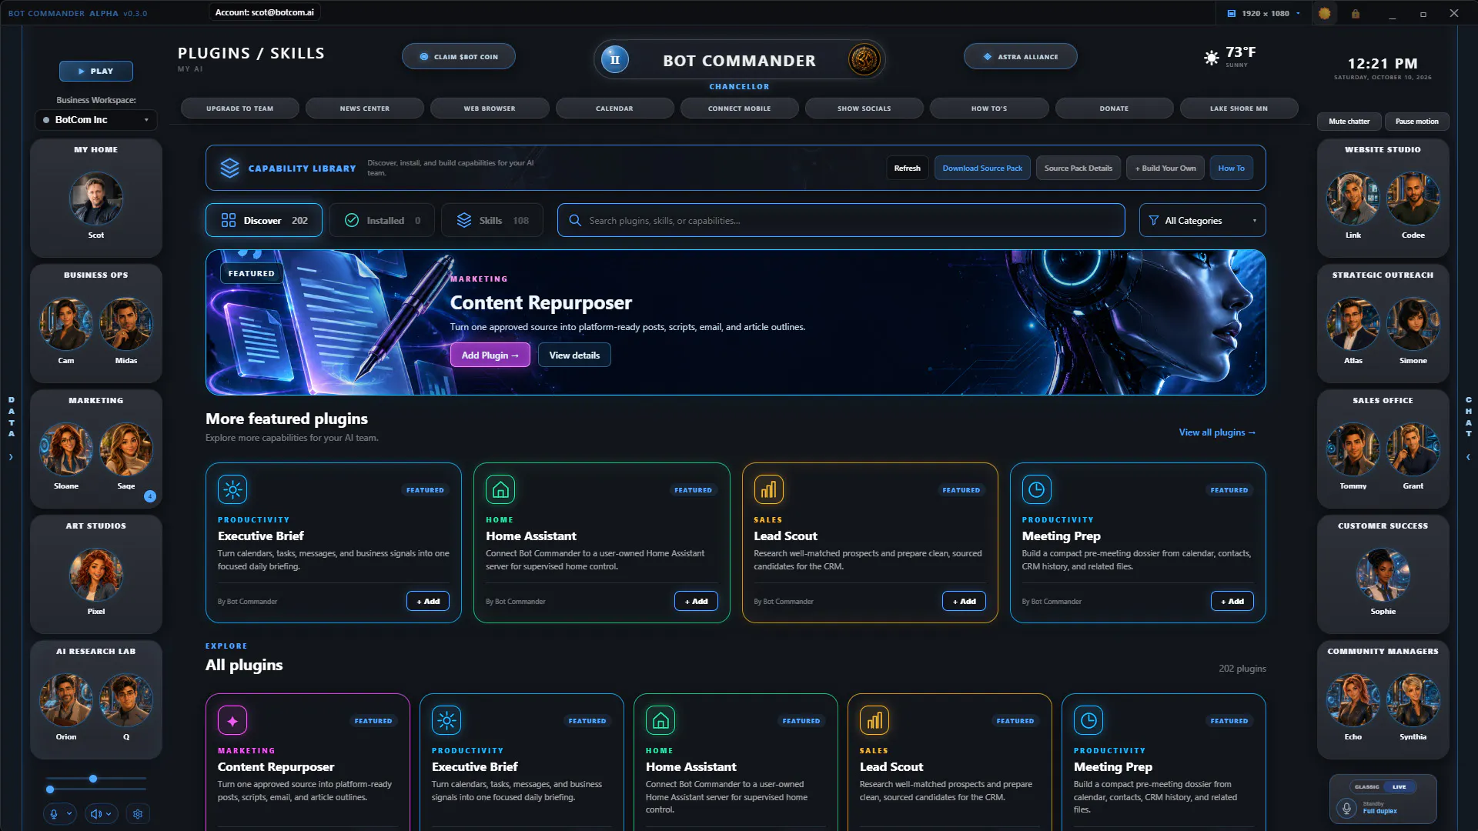The image size is (1478, 831).
Task: Click the magnifier icon in the plugin search bar
Action: coord(574,220)
